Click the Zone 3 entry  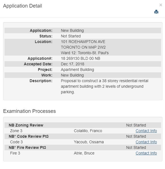pyautogui.click(x=16, y=131)
